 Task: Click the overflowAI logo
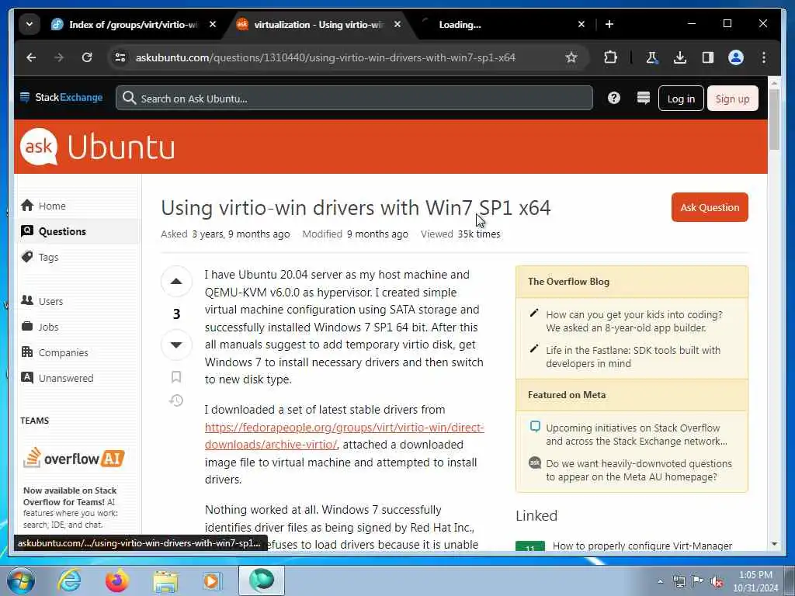74,458
